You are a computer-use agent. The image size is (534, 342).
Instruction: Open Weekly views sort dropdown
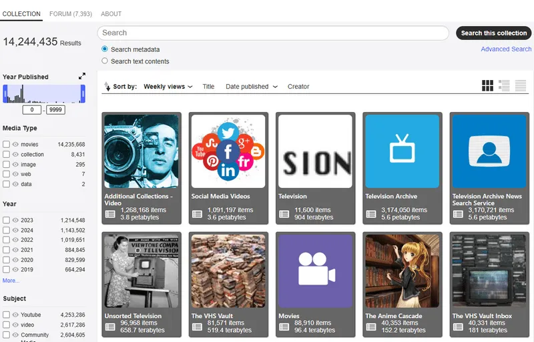pyautogui.click(x=168, y=87)
